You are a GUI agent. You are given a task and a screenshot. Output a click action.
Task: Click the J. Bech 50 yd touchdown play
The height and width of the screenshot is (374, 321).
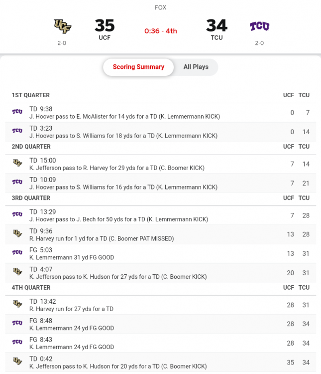point(118,219)
